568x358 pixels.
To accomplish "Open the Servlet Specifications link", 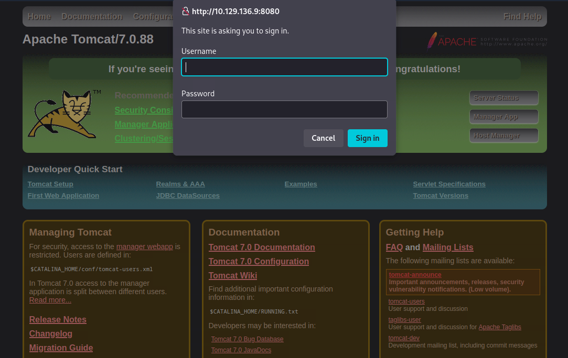I will [449, 184].
